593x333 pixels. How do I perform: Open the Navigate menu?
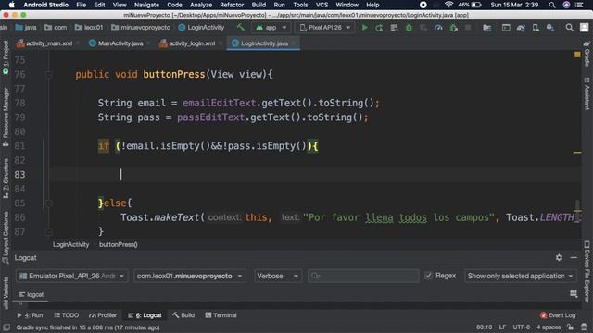146,5
